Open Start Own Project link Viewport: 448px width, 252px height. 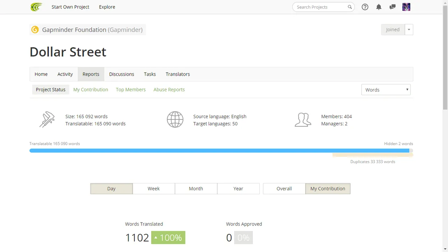pyautogui.click(x=70, y=7)
